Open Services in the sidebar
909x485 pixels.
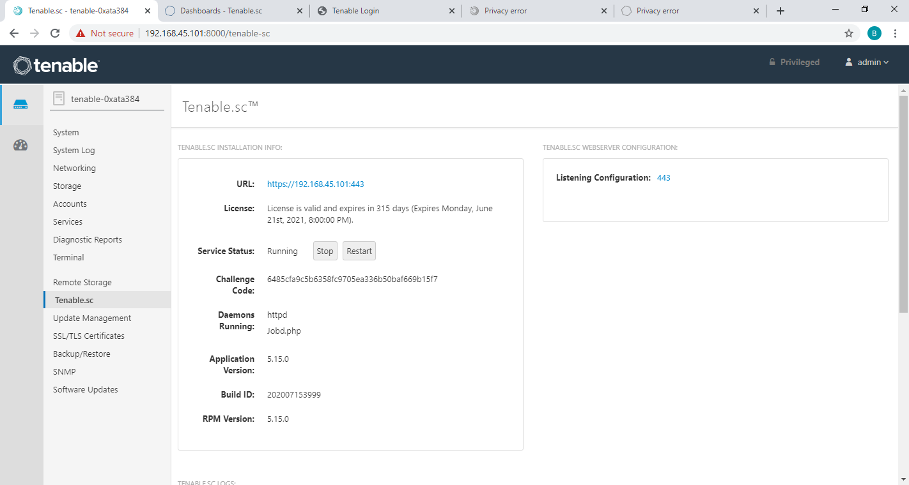point(68,222)
